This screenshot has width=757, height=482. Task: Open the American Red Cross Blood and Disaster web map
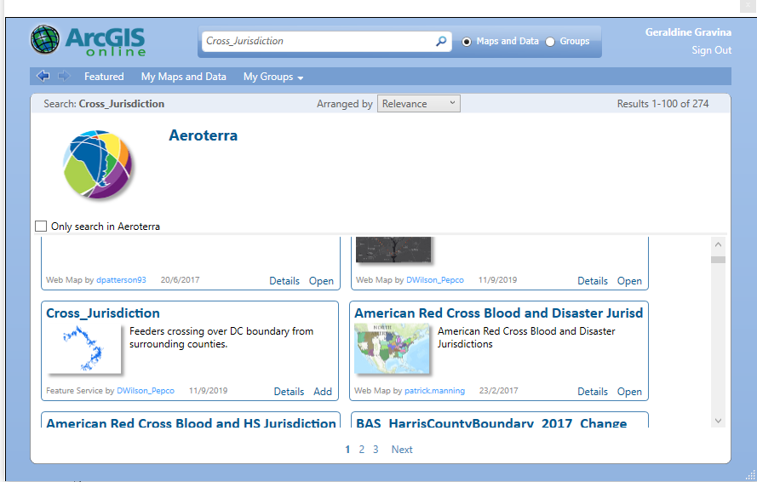tap(629, 391)
